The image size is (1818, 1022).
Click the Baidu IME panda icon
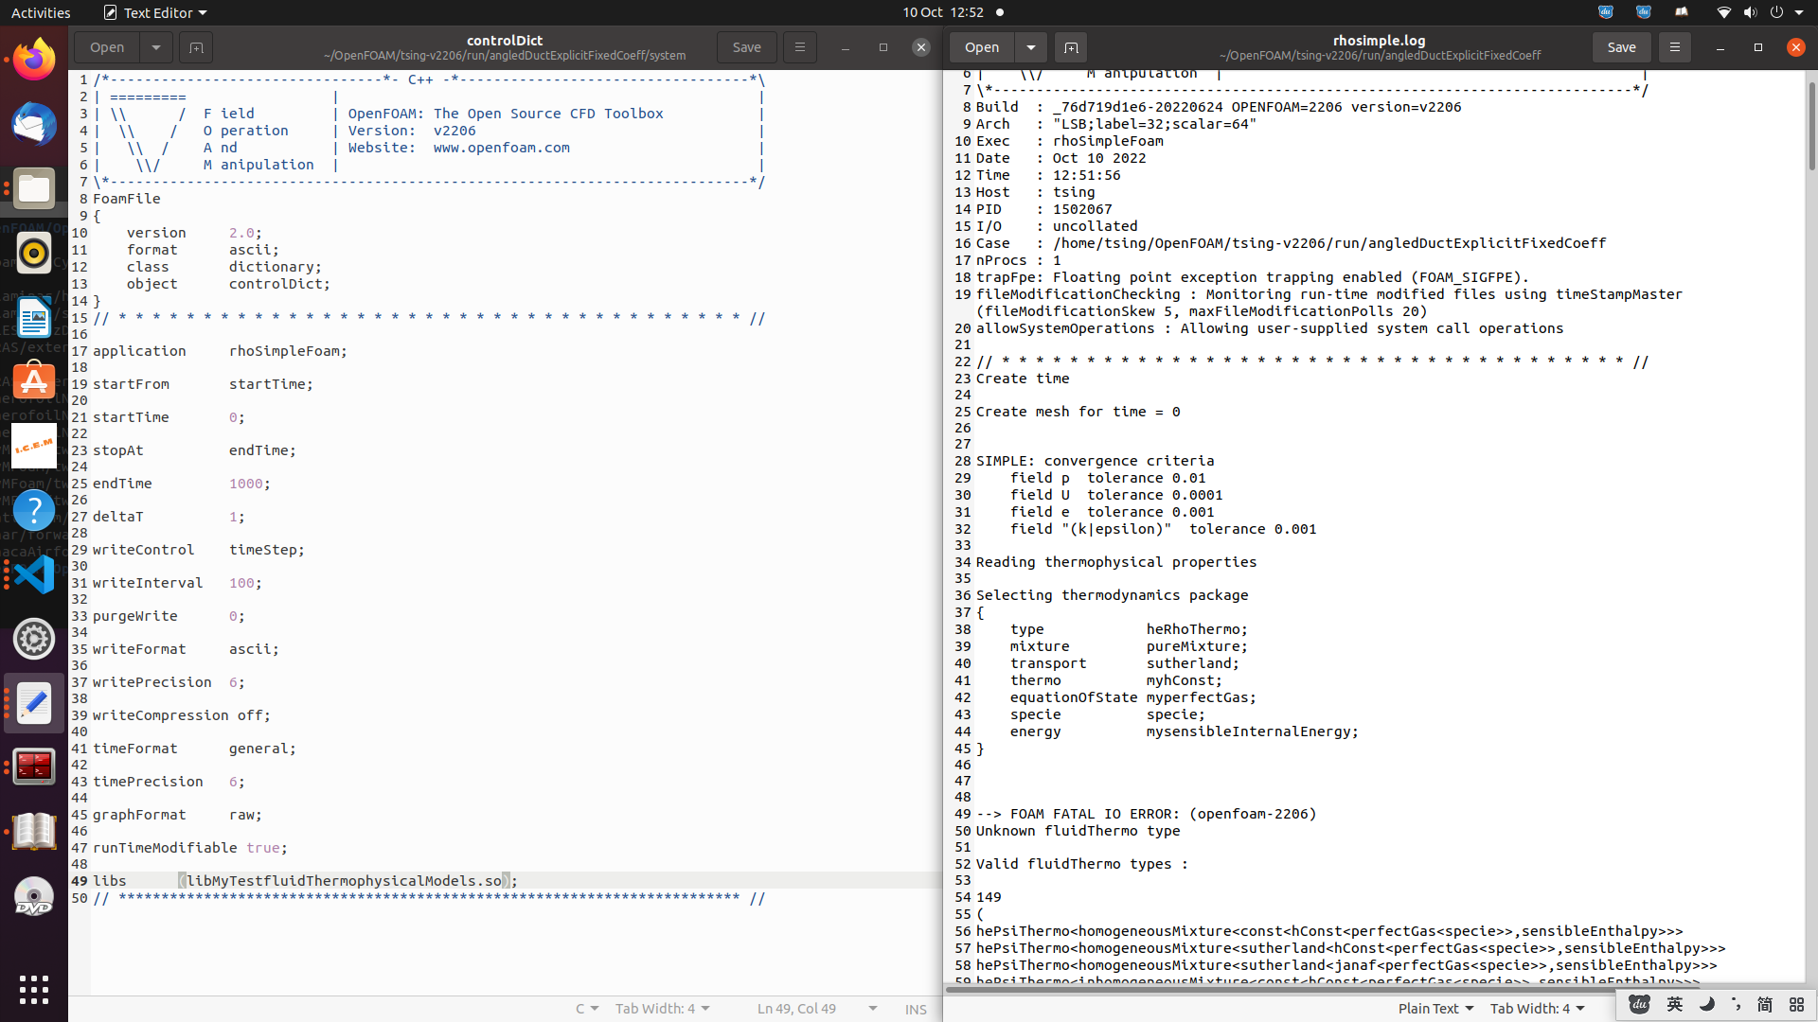[x=1639, y=1005]
